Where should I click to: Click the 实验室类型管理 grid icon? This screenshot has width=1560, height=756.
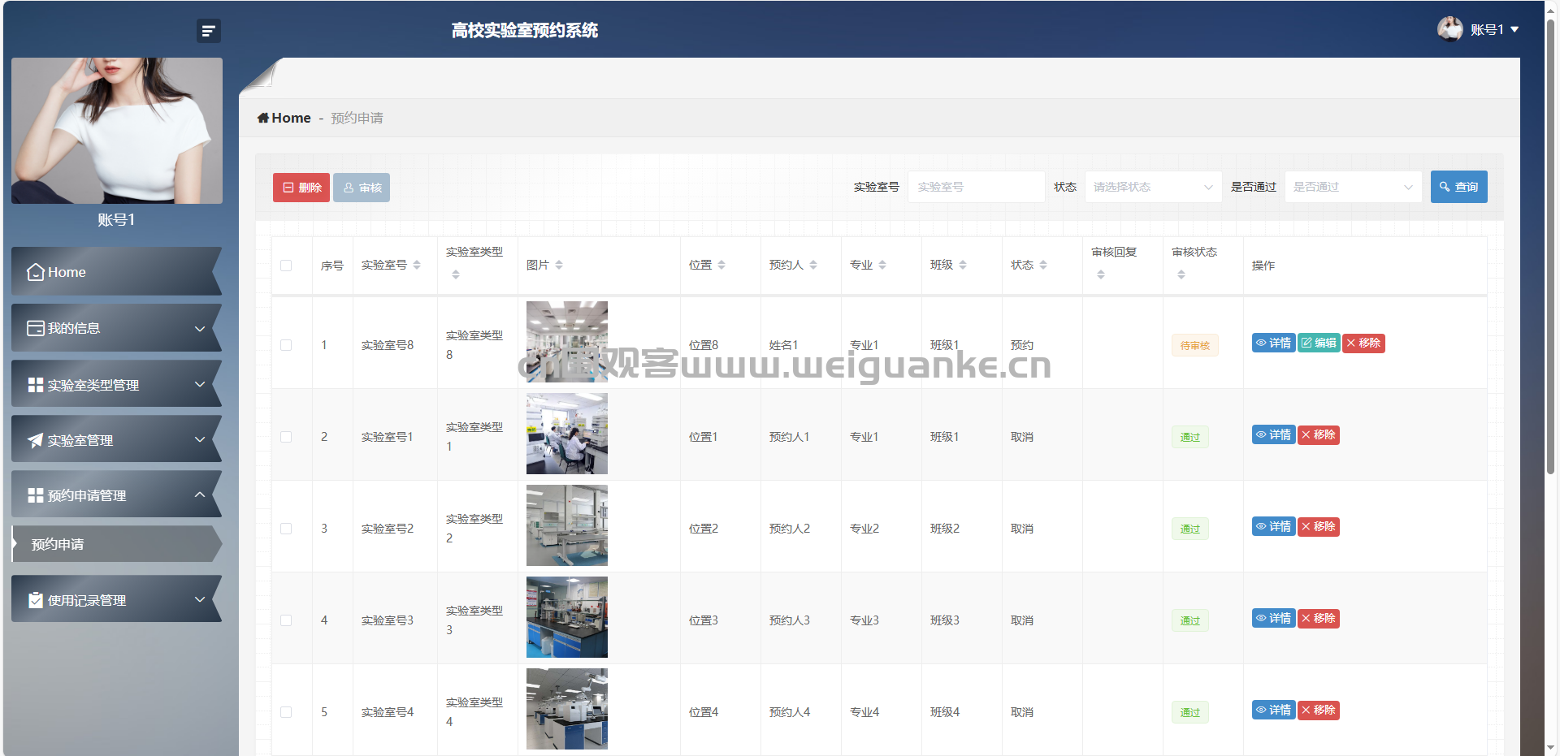pos(36,385)
